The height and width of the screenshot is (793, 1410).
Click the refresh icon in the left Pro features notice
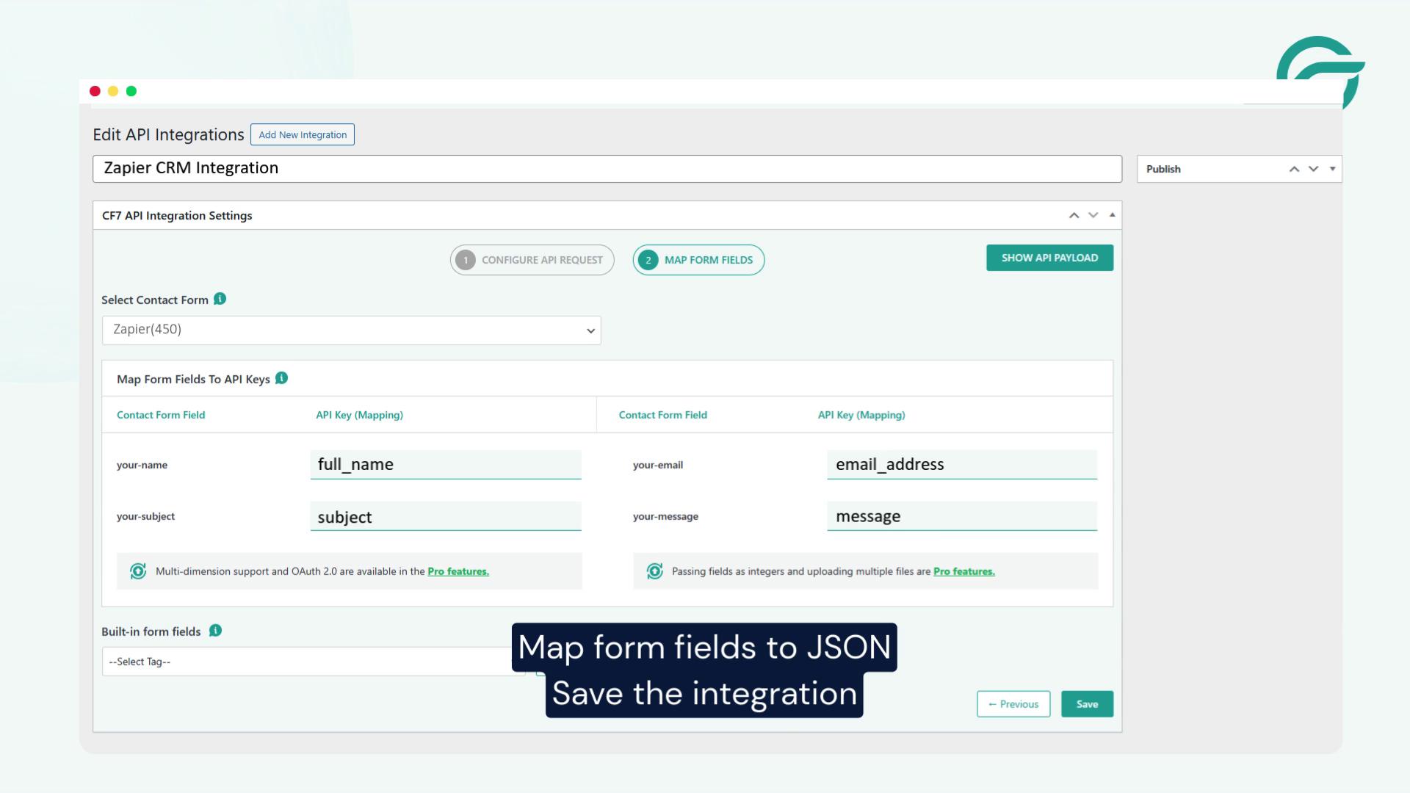[x=138, y=571]
